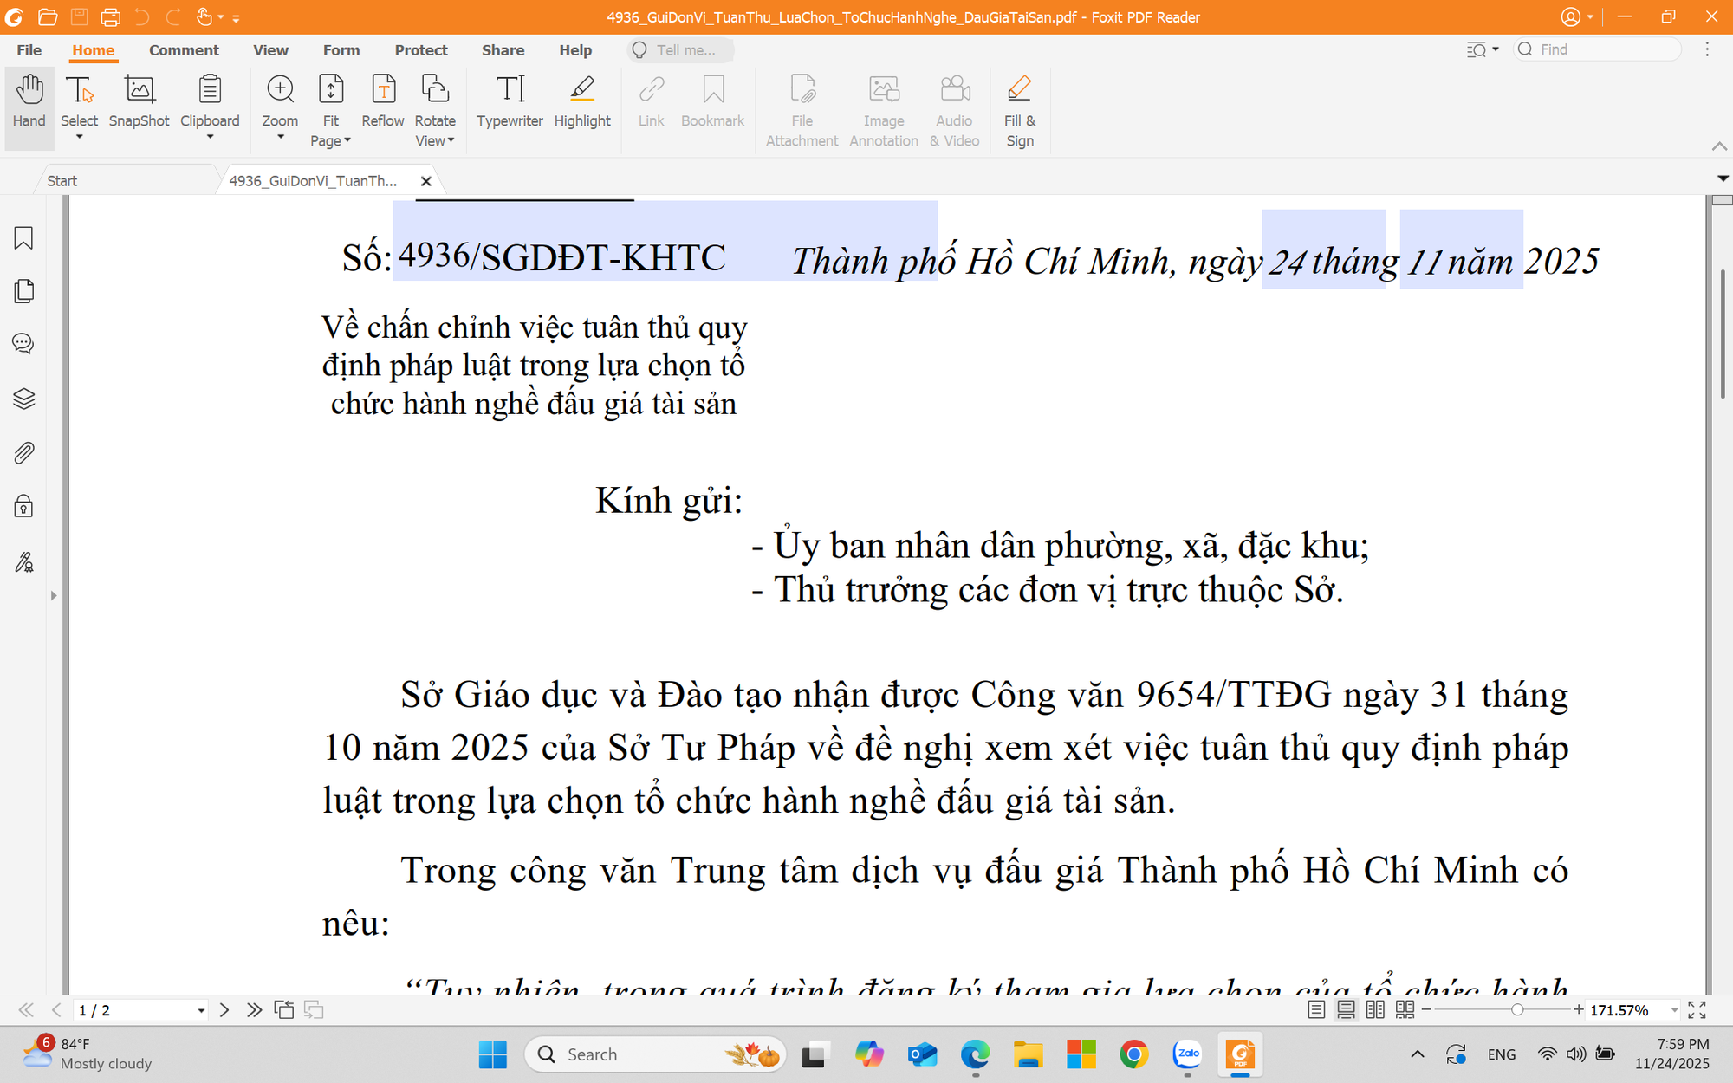Screen dimensions: 1733x1083
Task: Expand the Select tool dropdown arrow
Action: (79, 137)
